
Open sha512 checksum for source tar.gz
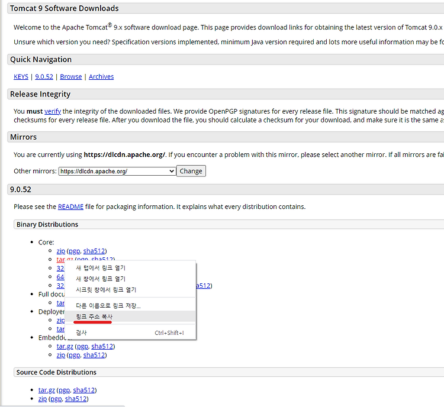(84, 390)
